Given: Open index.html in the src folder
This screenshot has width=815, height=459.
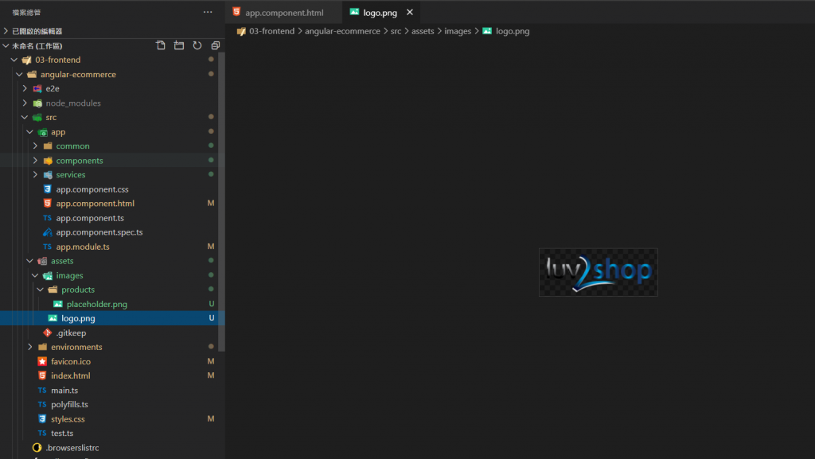Looking at the screenshot, I should click(71, 375).
